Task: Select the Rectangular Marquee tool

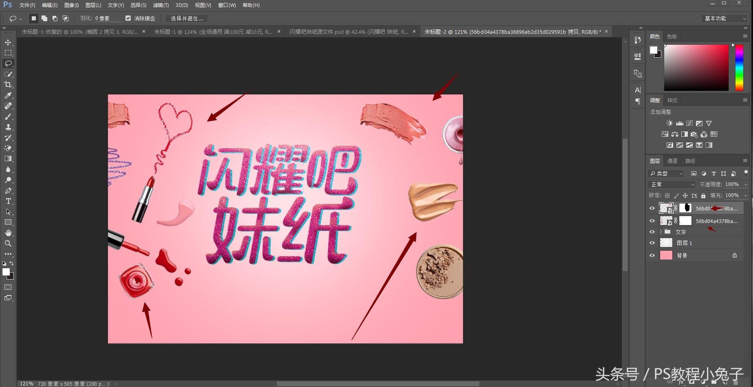Action: click(8, 53)
